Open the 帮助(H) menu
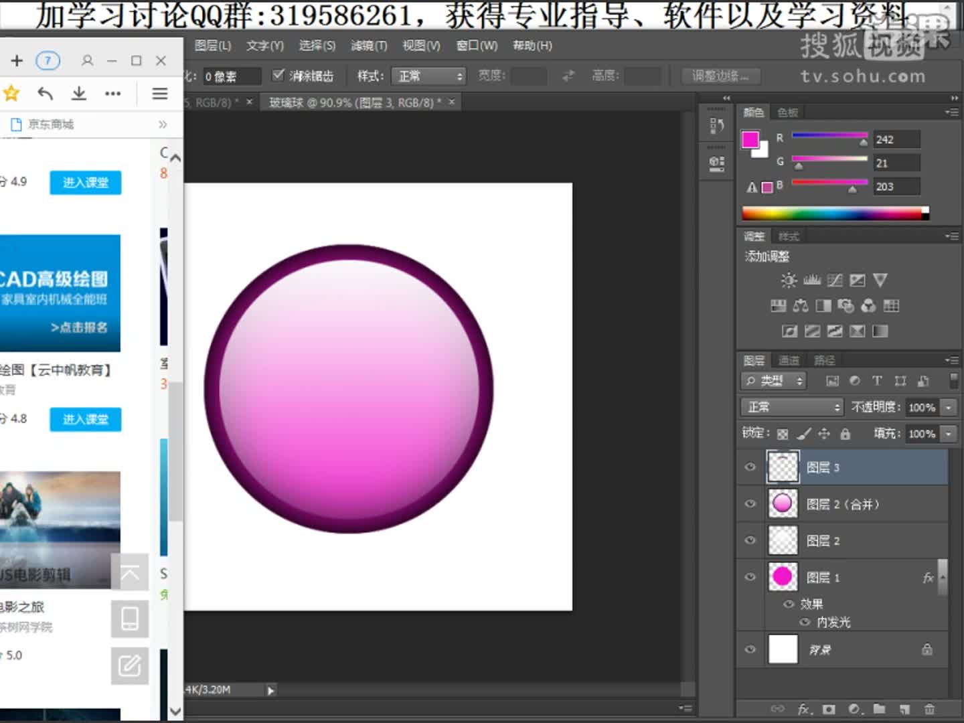 click(x=533, y=46)
